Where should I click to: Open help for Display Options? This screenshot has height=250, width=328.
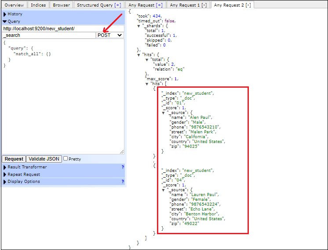123,182
